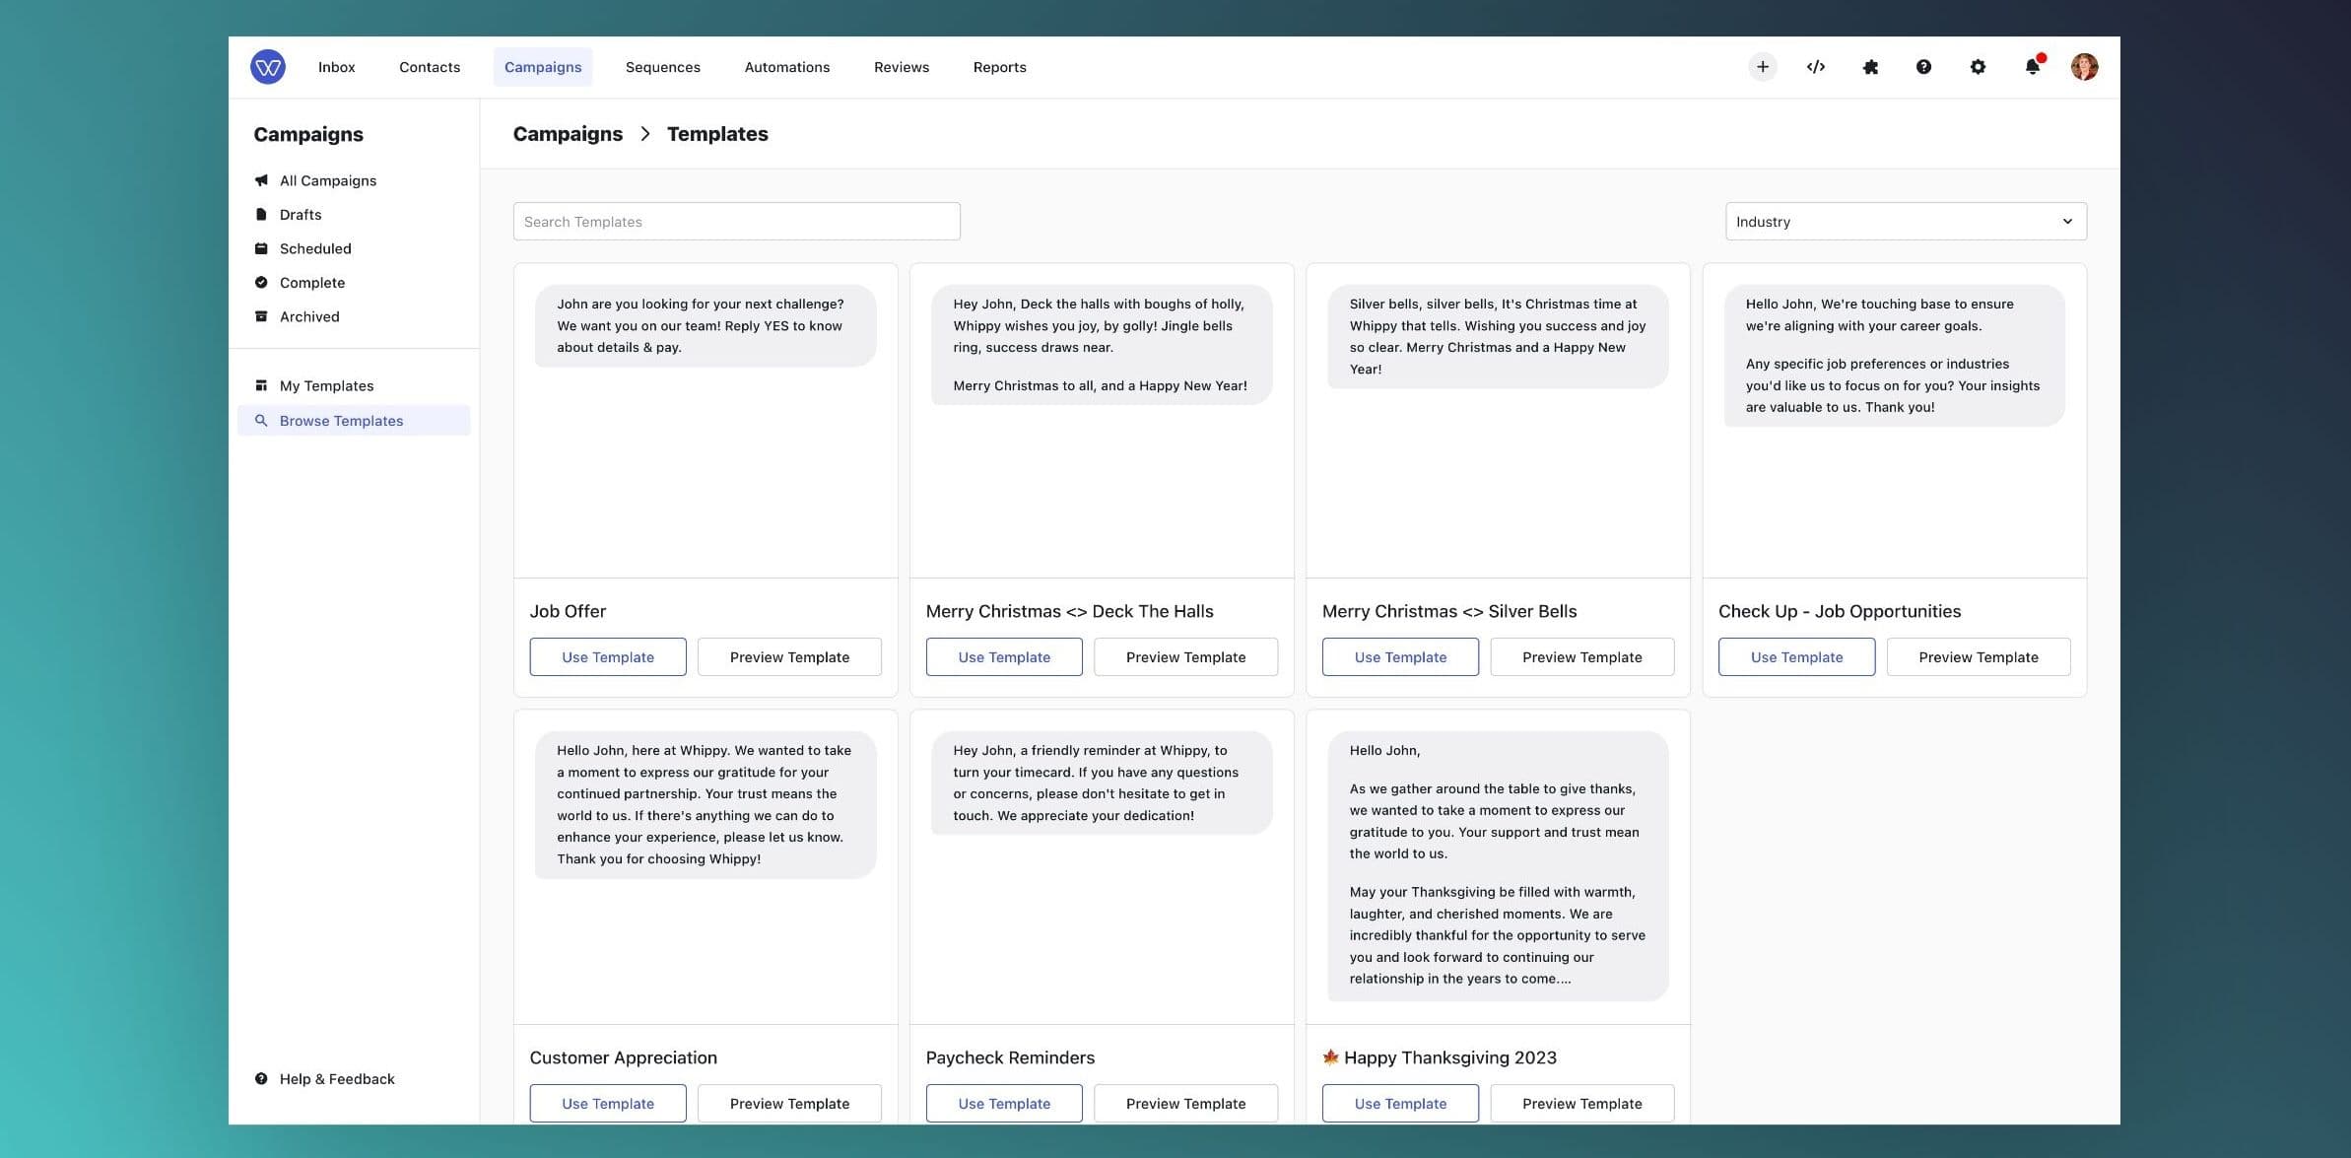Viewport: 2351px width, 1158px height.
Task: Click the developer code embed icon
Action: 1816,66
